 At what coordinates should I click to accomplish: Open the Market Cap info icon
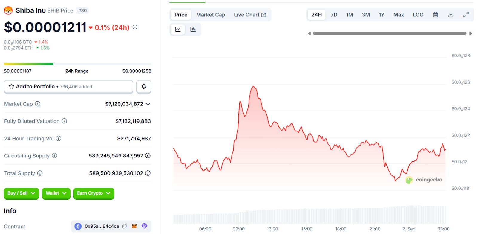pyautogui.click(x=38, y=104)
